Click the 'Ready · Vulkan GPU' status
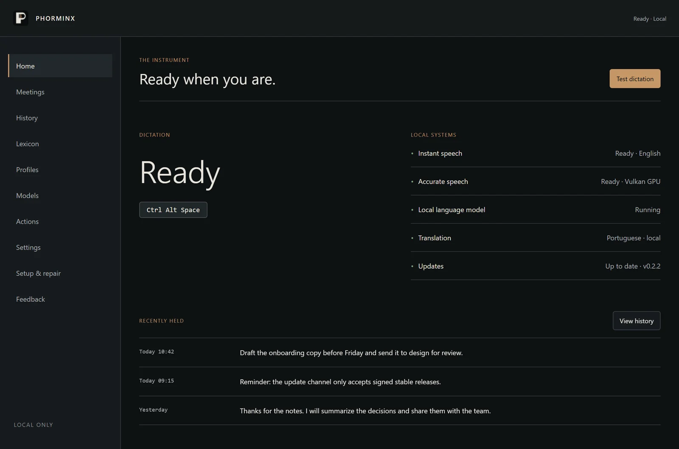The width and height of the screenshot is (679, 449). tap(631, 181)
